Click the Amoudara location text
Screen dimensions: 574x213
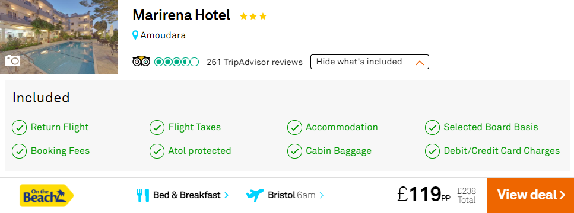point(163,35)
